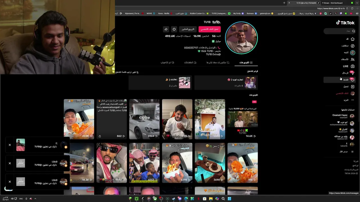The image size is (360, 202).
Task: Open the profile settings gear icon
Action: coord(174,29)
